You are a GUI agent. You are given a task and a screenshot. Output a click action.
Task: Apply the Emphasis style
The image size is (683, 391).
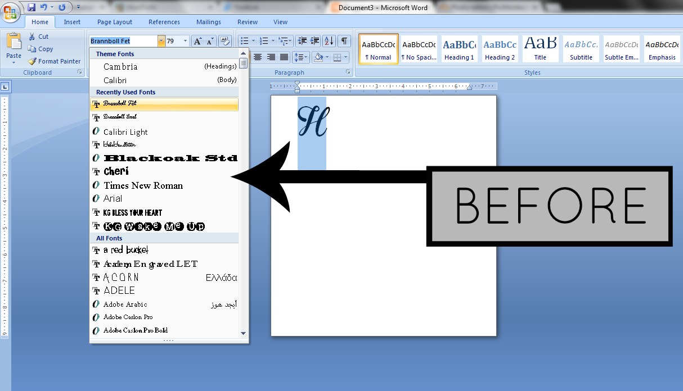pyautogui.click(x=662, y=49)
